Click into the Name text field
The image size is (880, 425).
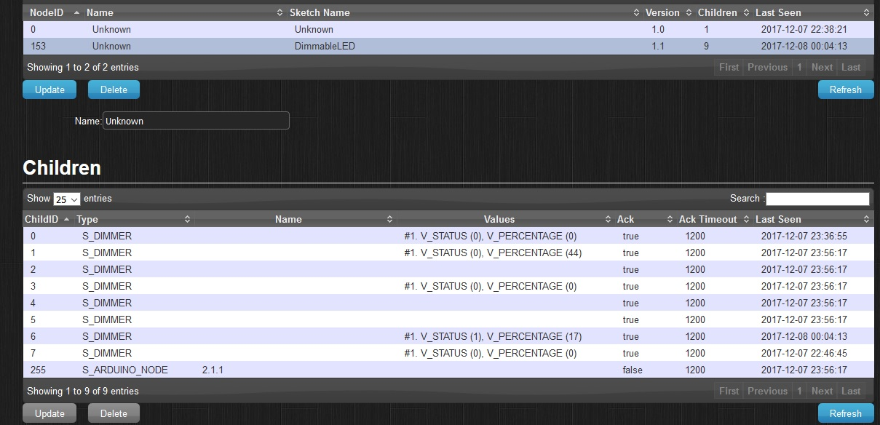coord(196,121)
